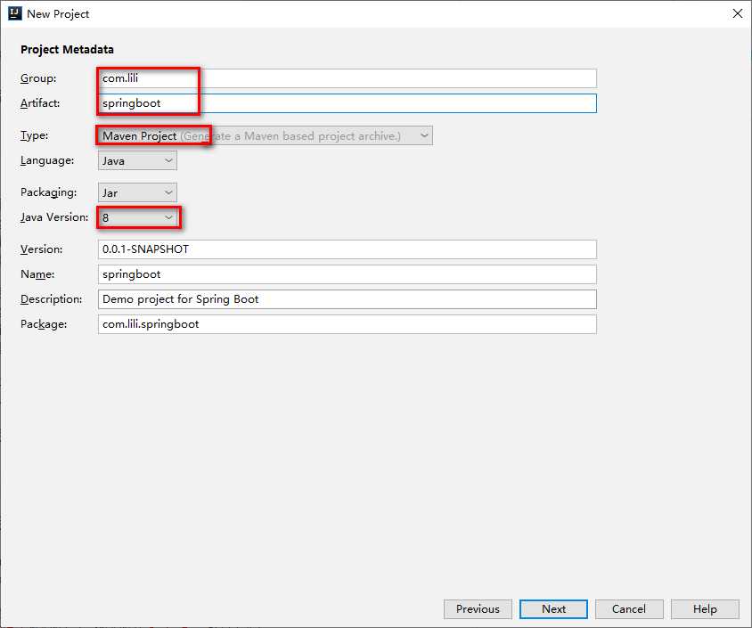The image size is (752, 628).
Task: Open Help for this dialog
Action: [x=705, y=608]
